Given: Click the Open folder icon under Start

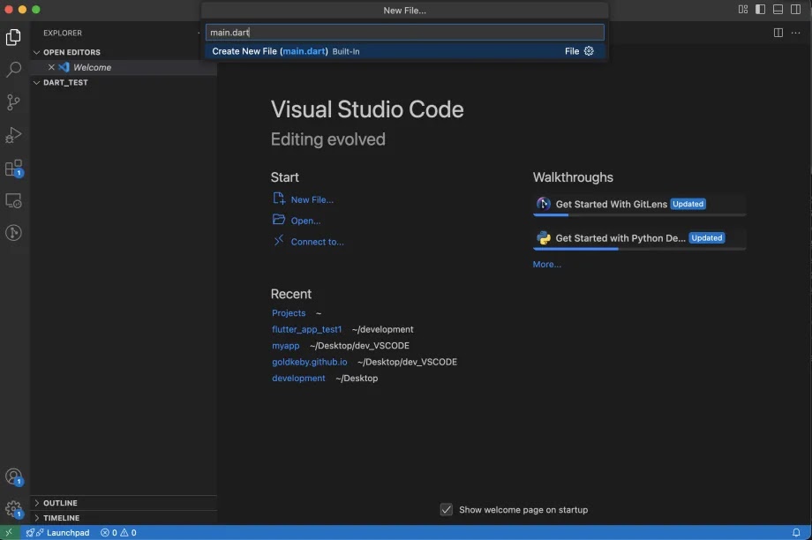Looking at the screenshot, I should tap(279, 220).
